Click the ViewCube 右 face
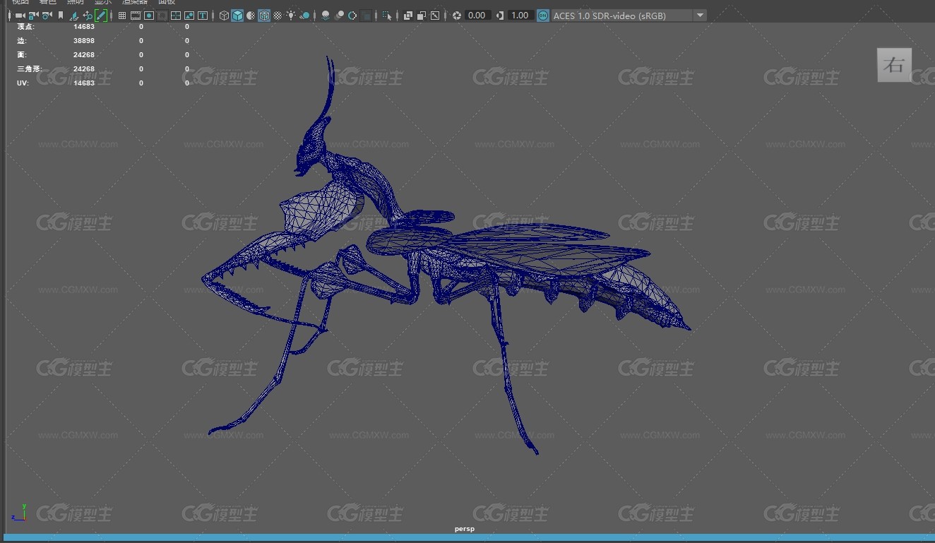 tap(895, 65)
